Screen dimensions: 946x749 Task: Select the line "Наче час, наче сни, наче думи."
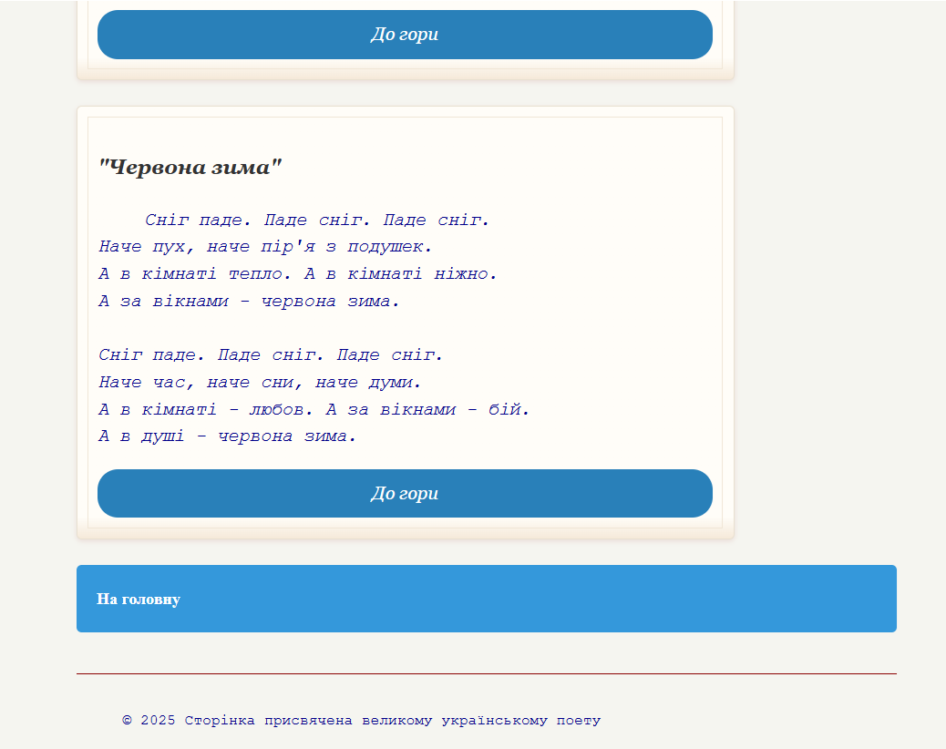pyautogui.click(x=260, y=383)
